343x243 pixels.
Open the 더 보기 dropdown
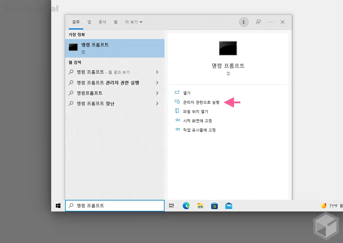134,22
